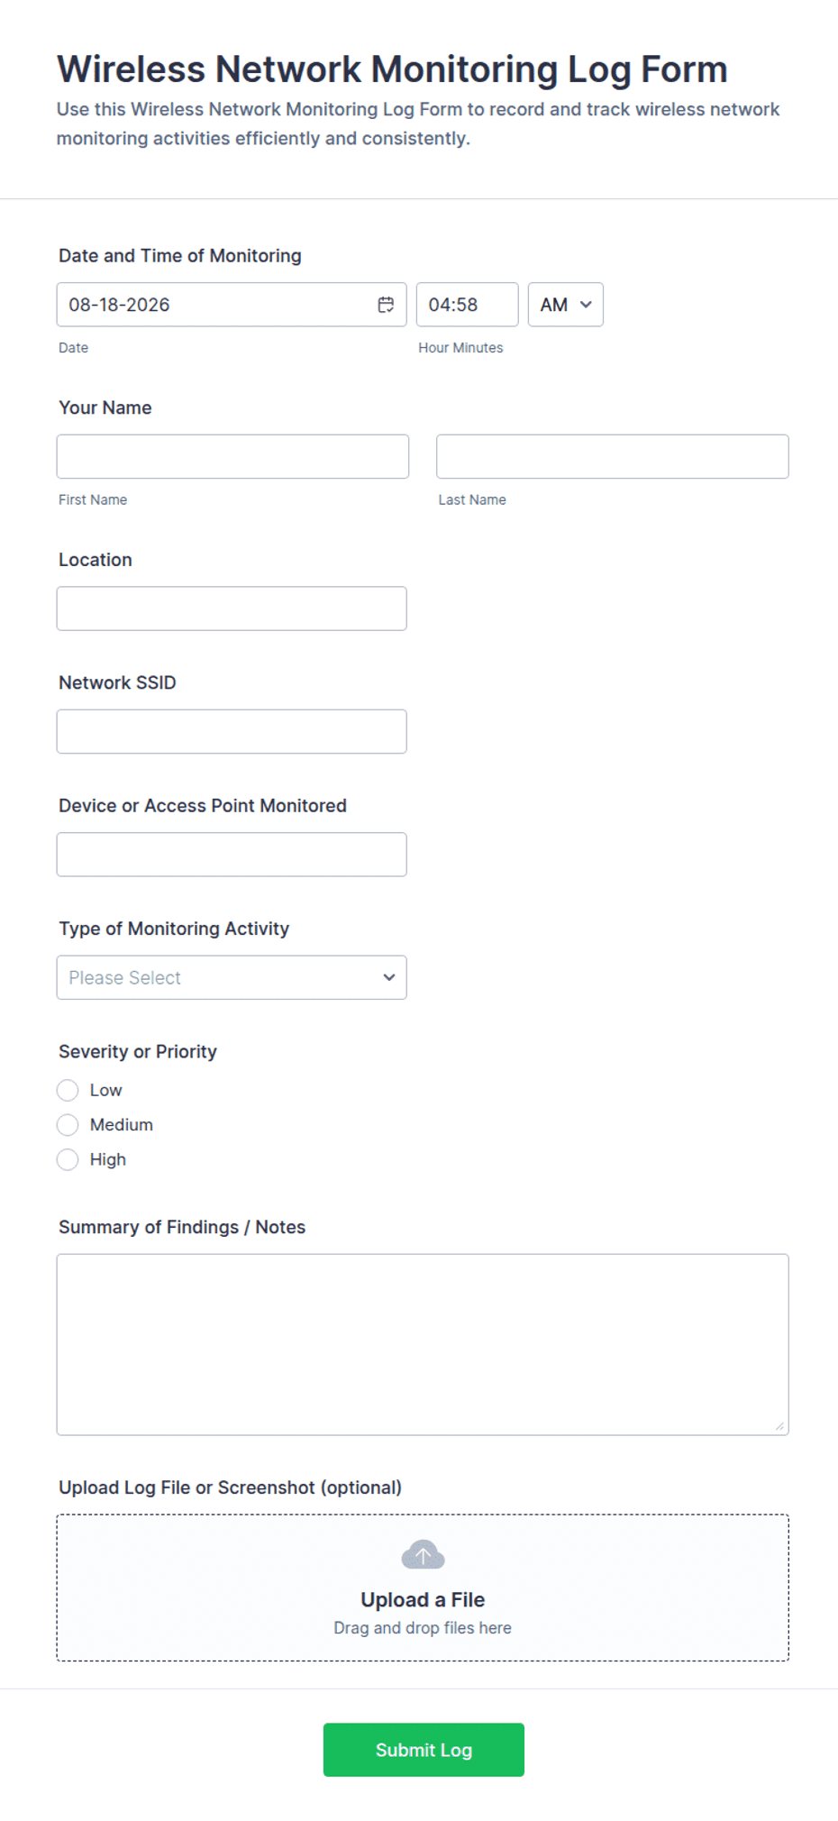
Task: Select High severity radio button
Action: 68,1160
